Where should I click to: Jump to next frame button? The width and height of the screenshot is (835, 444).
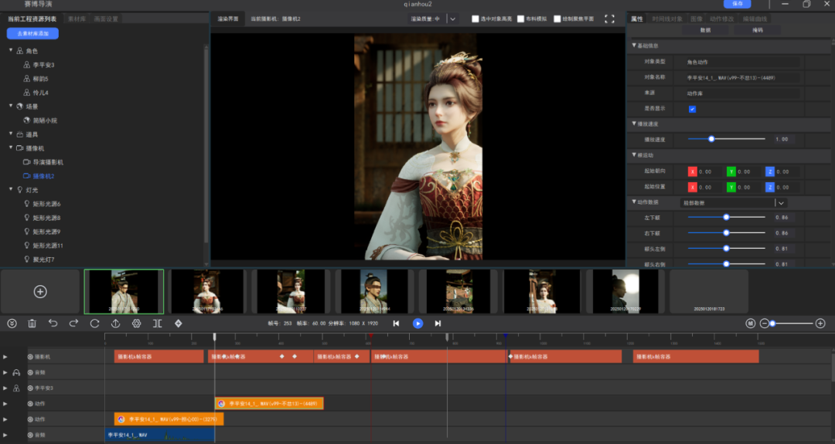(x=438, y=324)
